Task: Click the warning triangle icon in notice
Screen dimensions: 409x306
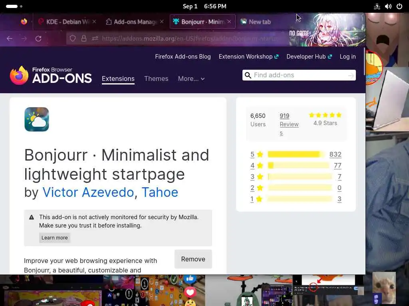Action: click(32, 217)
